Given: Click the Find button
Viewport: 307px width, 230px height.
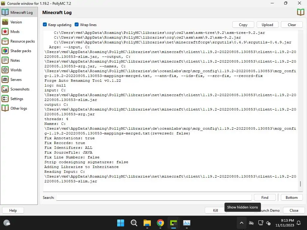Looking at the screenshot, I should point(265,198).
